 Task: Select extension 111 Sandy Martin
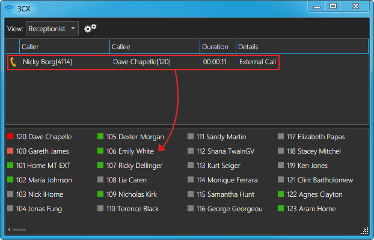tap(217, 137)
